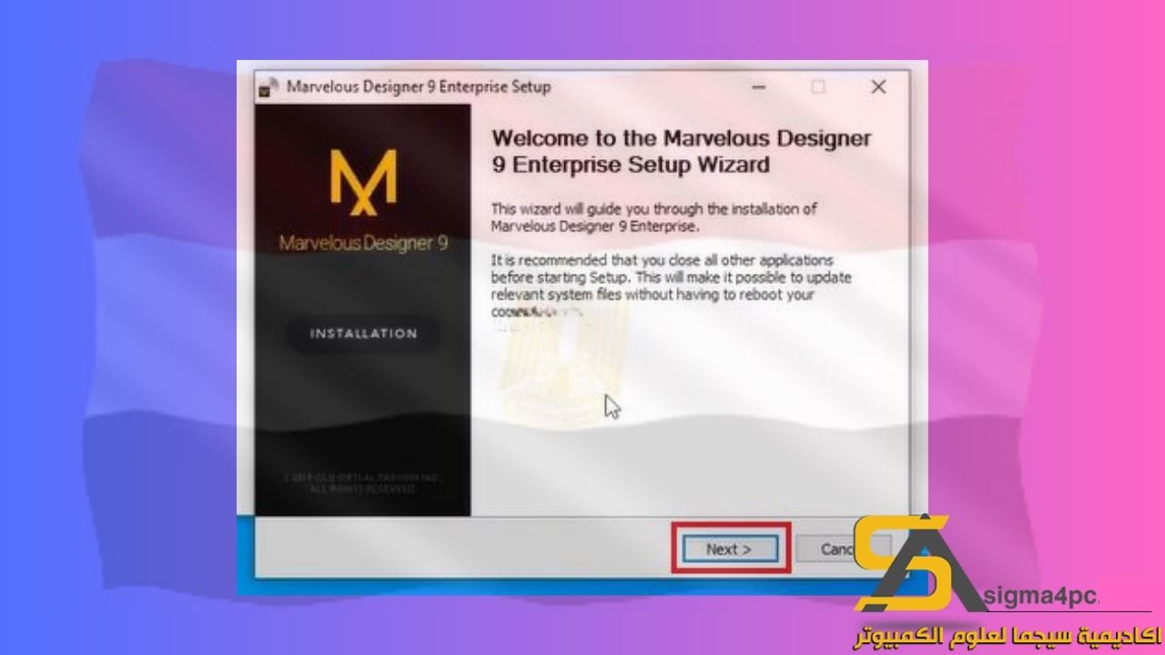Click the installer icon in title bar

(268, 87)
